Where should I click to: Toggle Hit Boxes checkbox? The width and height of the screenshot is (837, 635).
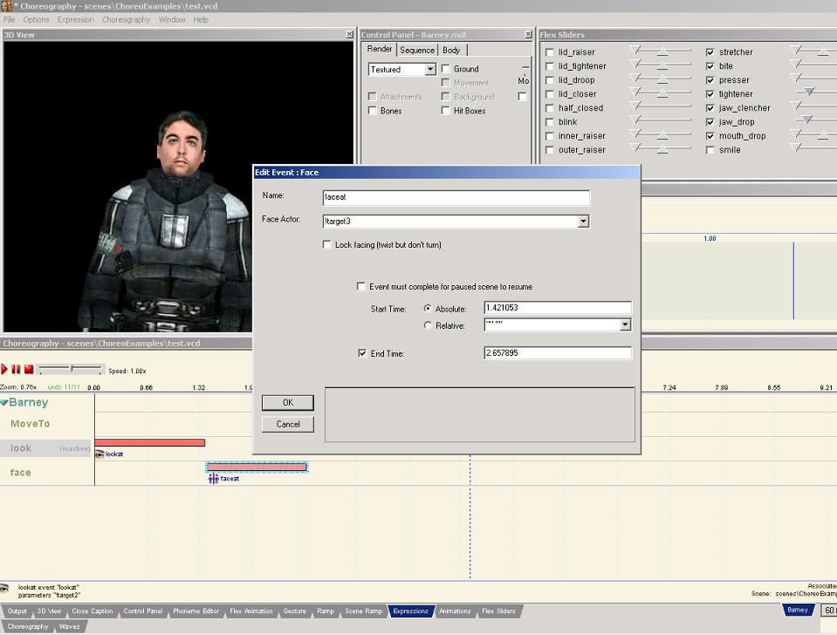[446, 111]
